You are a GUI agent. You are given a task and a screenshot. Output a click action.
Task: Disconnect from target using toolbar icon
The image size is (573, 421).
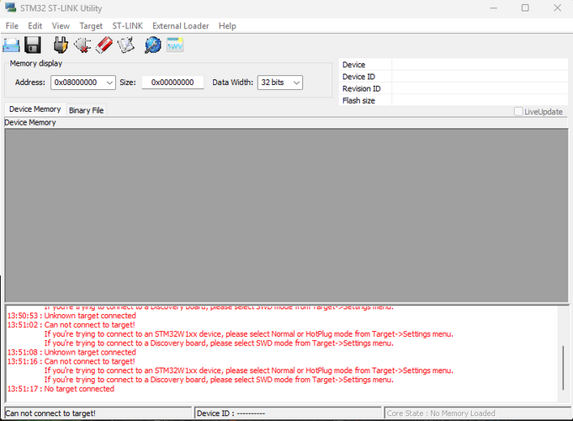82,45
